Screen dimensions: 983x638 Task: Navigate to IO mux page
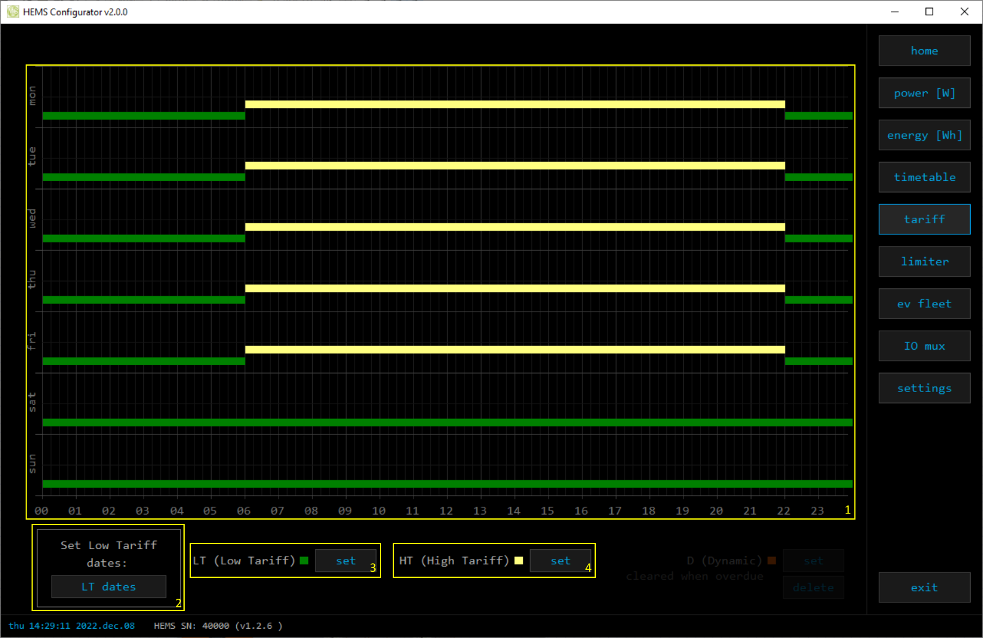(924, 347)
